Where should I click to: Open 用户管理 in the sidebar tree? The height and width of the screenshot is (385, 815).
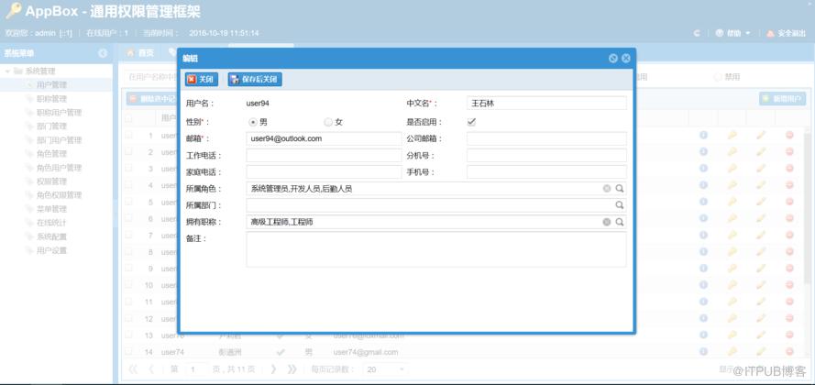[x=51, y=84]
